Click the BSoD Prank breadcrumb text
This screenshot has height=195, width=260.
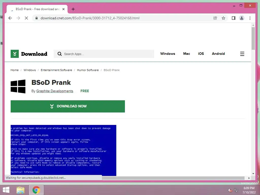[112, 70]
